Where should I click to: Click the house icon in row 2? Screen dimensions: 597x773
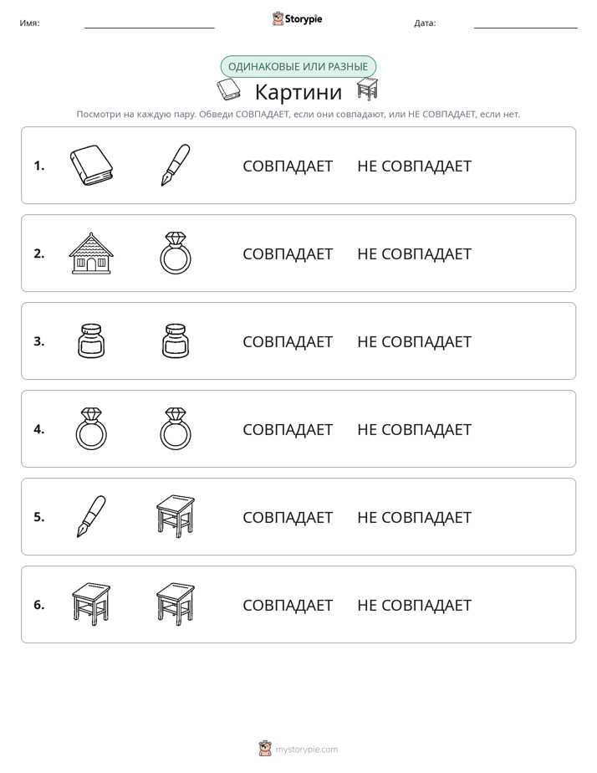(91, 253)
